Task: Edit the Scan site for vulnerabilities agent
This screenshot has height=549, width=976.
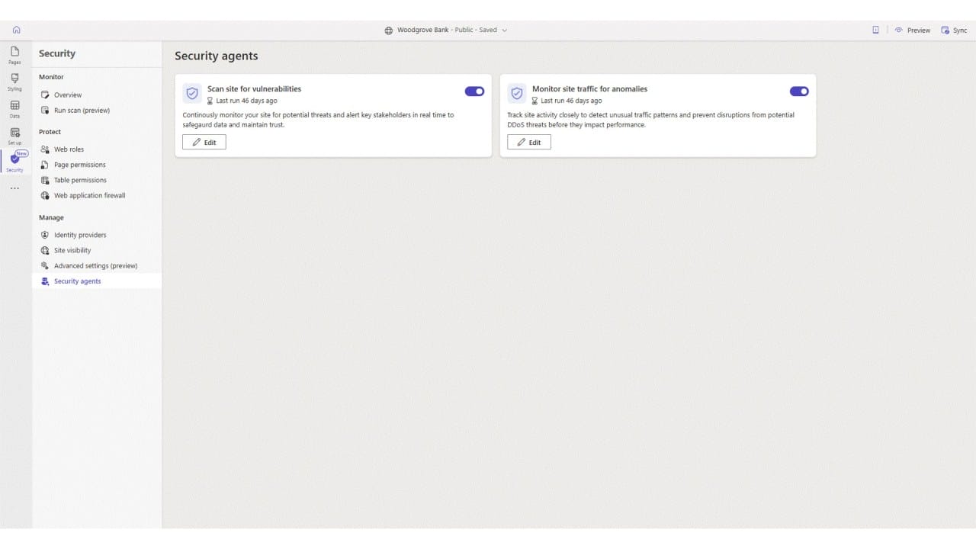Action: (x=204, y=142)
